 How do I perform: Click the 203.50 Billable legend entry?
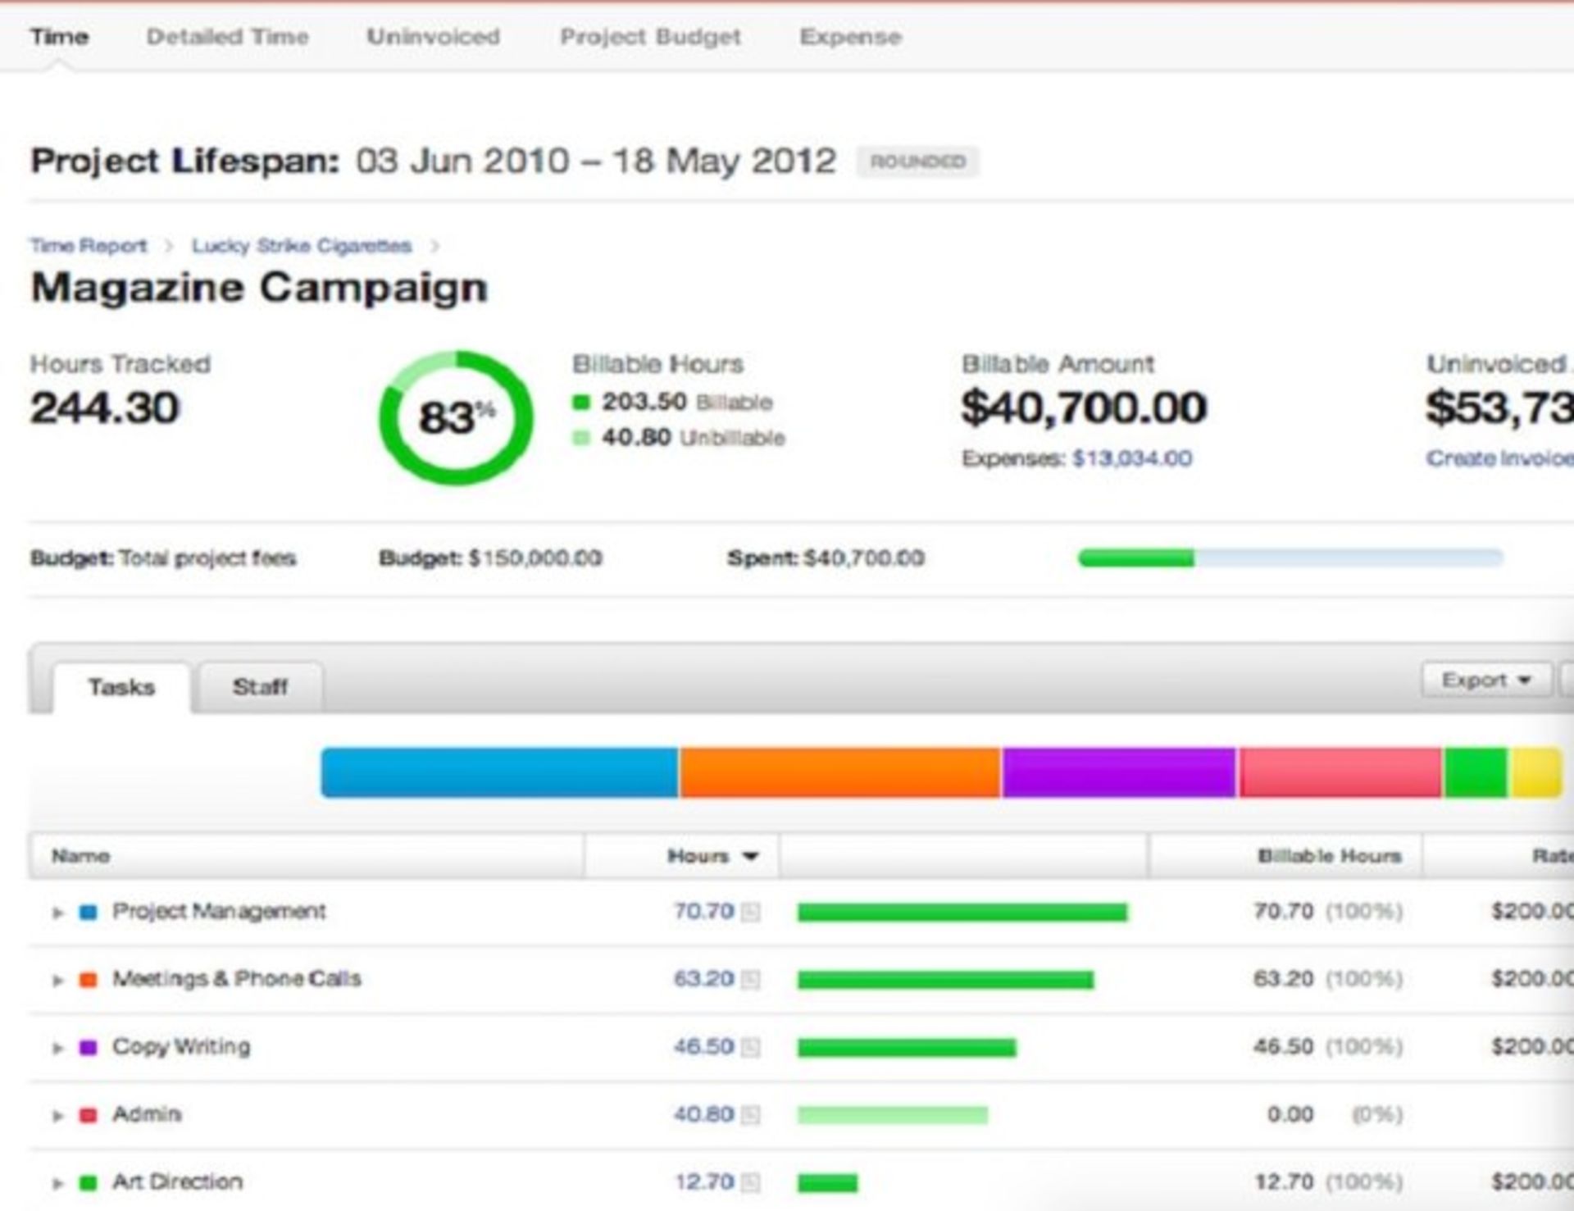tap(672, 402)
